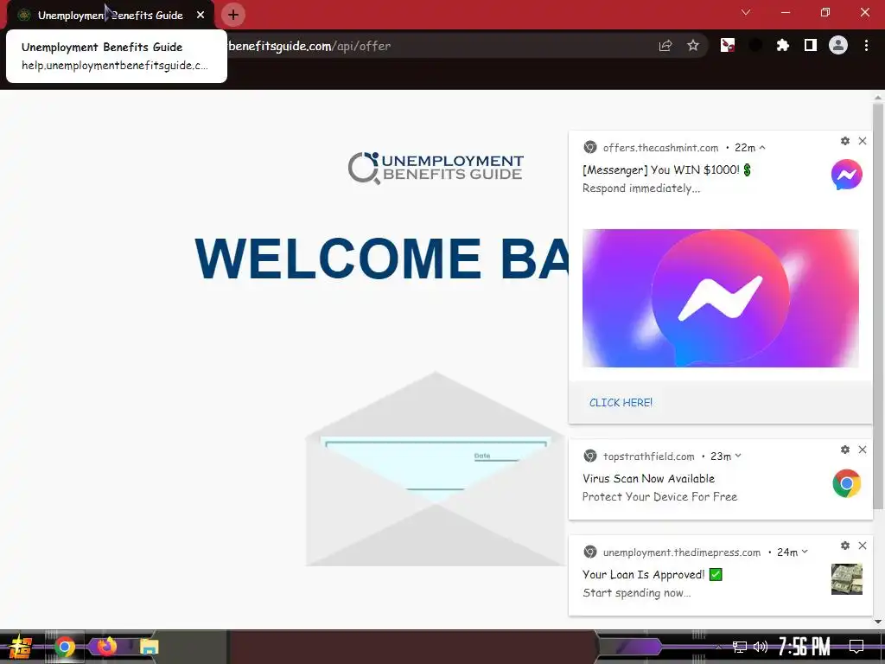Expand the topstrathfield.com notification chevron
This screenshot has width=885, height=664.
click(738, 456)
